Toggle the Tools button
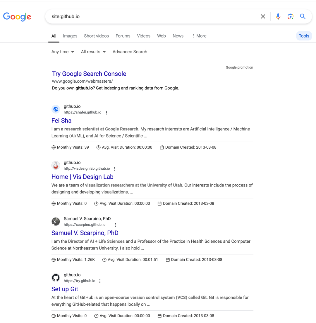 [304, 36]
